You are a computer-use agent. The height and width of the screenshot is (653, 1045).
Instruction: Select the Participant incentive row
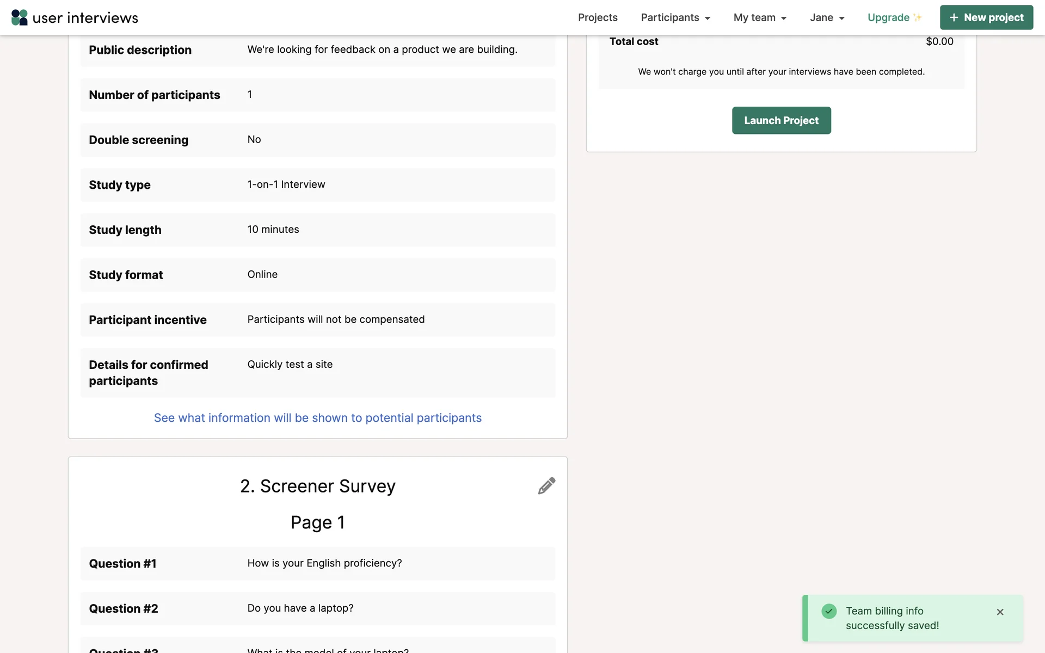coord(317,320)
